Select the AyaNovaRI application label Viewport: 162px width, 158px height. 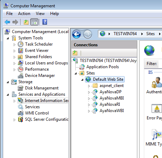tap(110, 104)
